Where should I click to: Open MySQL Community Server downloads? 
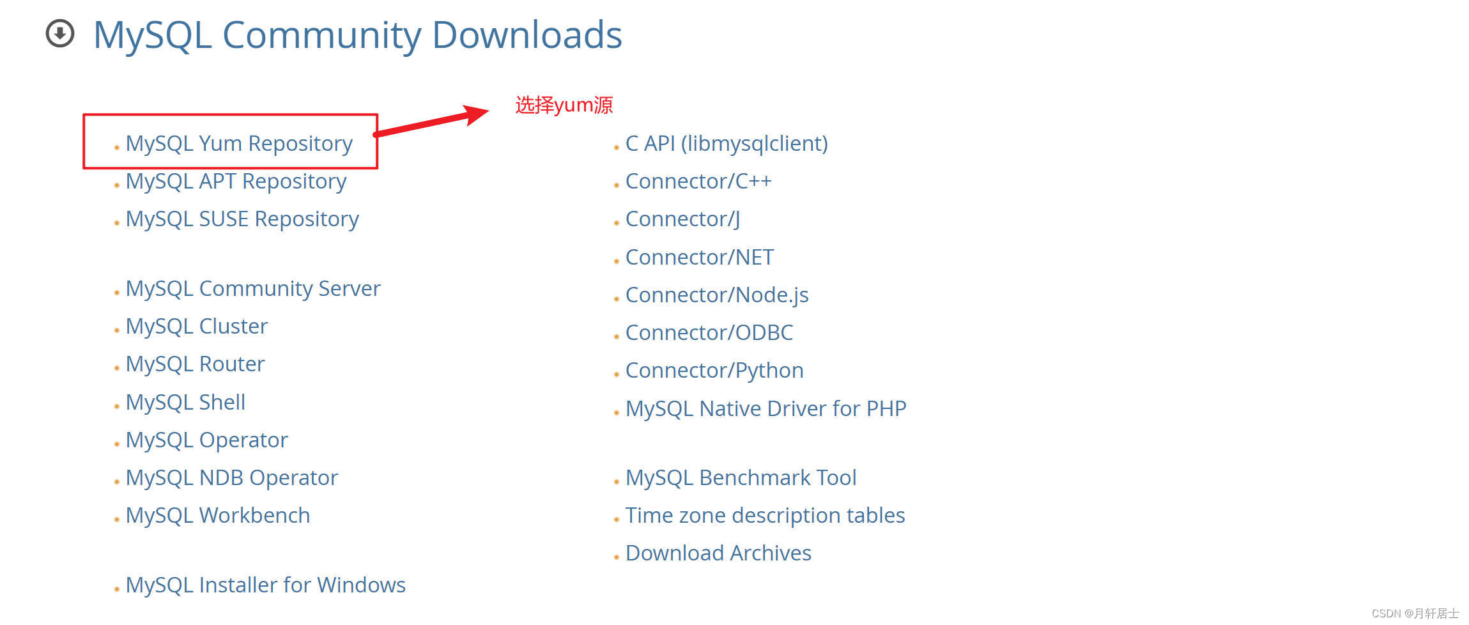click(x=253, y=289)
